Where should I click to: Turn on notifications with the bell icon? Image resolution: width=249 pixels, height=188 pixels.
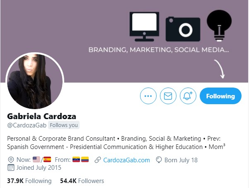[x=188, y=96]
